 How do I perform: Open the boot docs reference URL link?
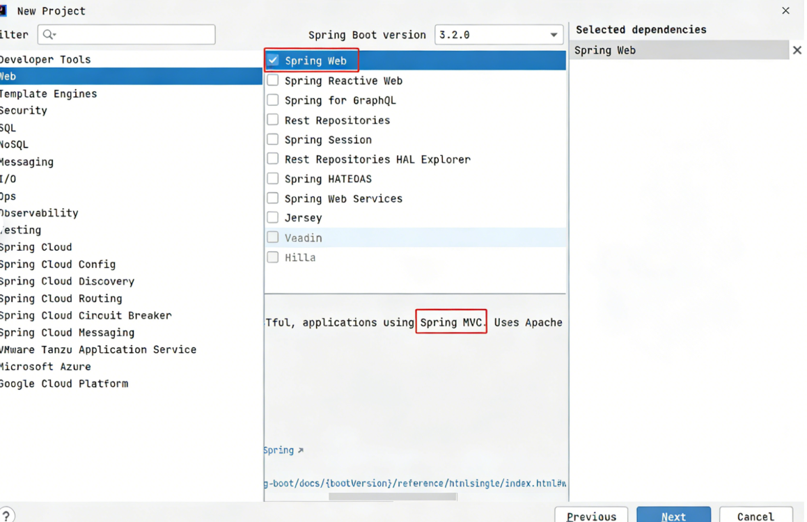pyautogui.click(x=415, y=483)
